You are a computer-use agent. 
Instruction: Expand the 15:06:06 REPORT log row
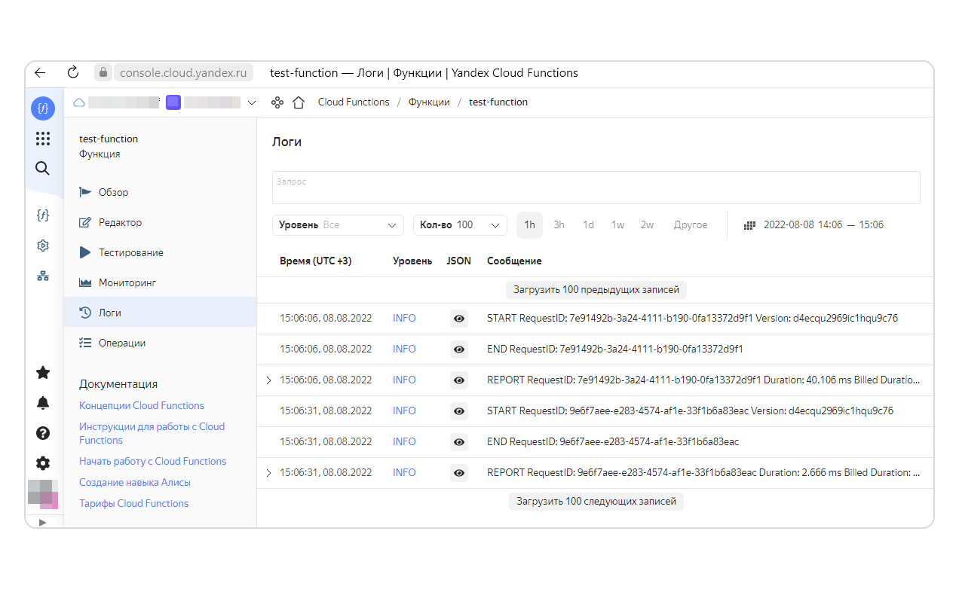269,380
